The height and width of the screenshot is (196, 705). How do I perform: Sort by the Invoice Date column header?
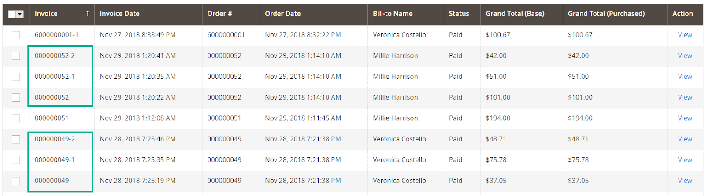[x=119, y=14]
